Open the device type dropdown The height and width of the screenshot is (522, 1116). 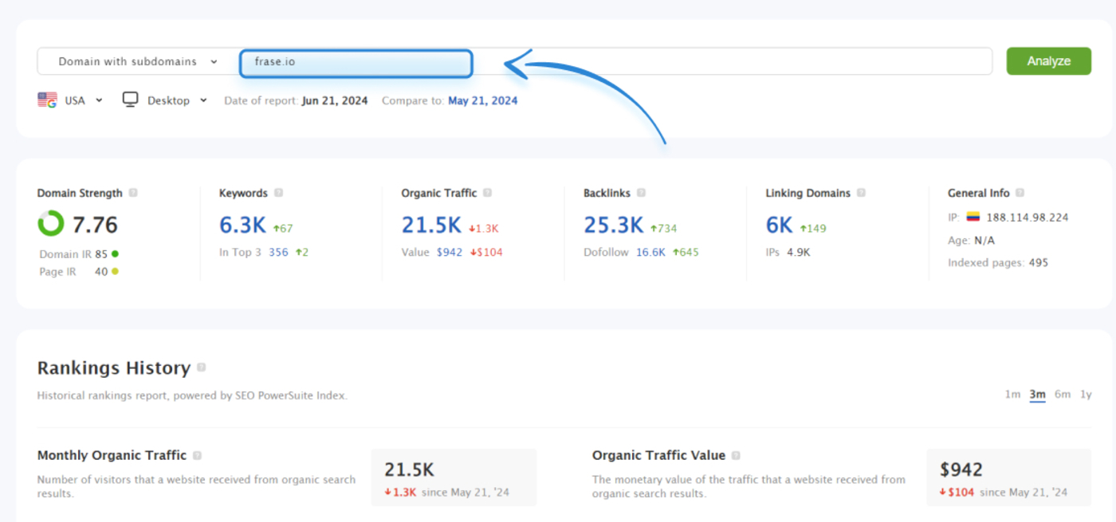click(204, 100)
